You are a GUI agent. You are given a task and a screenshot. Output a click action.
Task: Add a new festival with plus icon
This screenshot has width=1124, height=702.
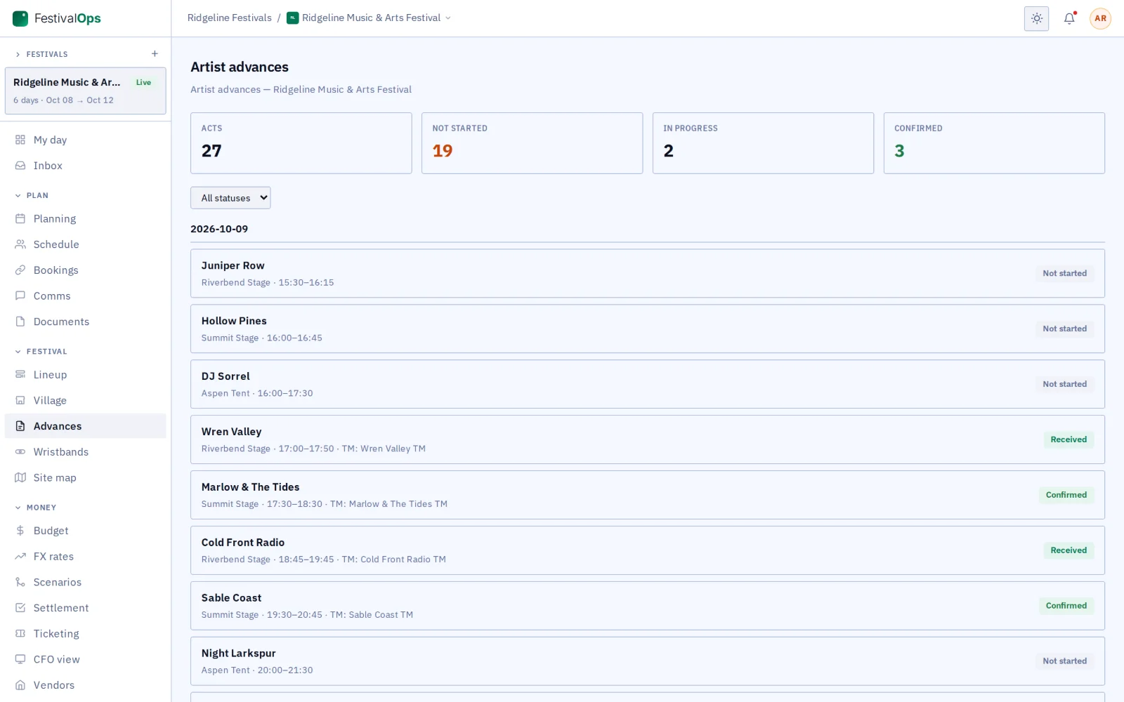(155, 54)
